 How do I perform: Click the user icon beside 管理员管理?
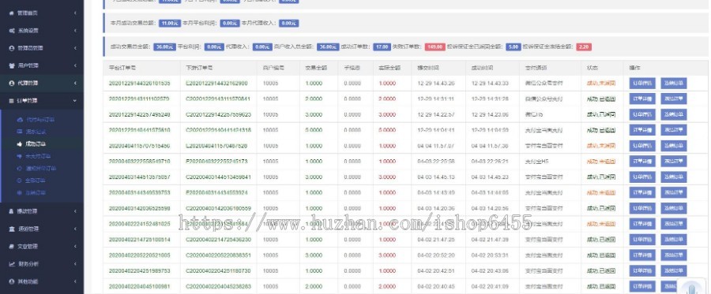pyautogui.click(x=11, y=48)
